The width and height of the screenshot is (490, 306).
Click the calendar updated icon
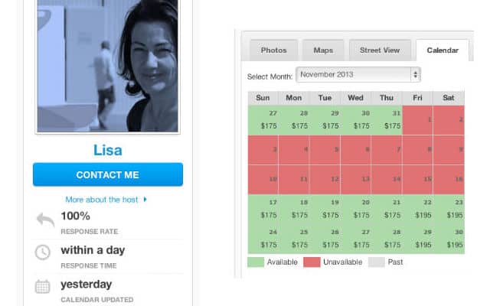coord(43,286)
